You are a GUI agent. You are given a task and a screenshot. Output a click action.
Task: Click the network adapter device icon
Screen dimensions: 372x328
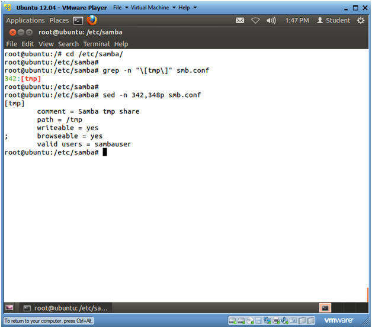pyautogui.click(x=267, y=320)
